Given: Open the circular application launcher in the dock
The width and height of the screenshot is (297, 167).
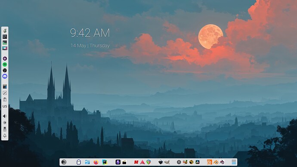Looking at the screenshot, I should pos(64,162).
